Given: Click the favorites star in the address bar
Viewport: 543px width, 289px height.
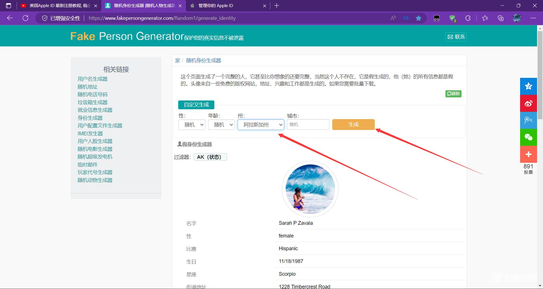Looking at the screenshot, I should click(x=419, y=18).
